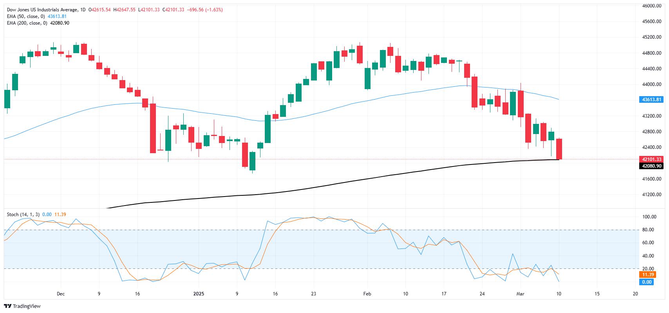Click the 42800.00 price scale label
This screenshot has width=669, height=313.
pyautogui.click(x=653, y=132)
